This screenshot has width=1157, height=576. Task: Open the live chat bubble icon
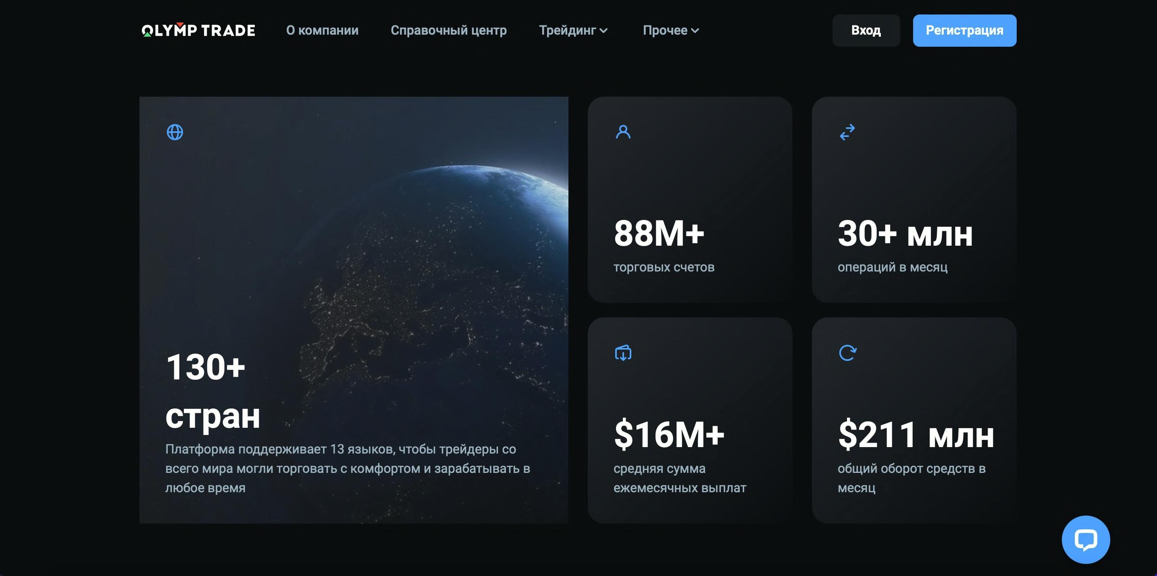click(1086, 539)
